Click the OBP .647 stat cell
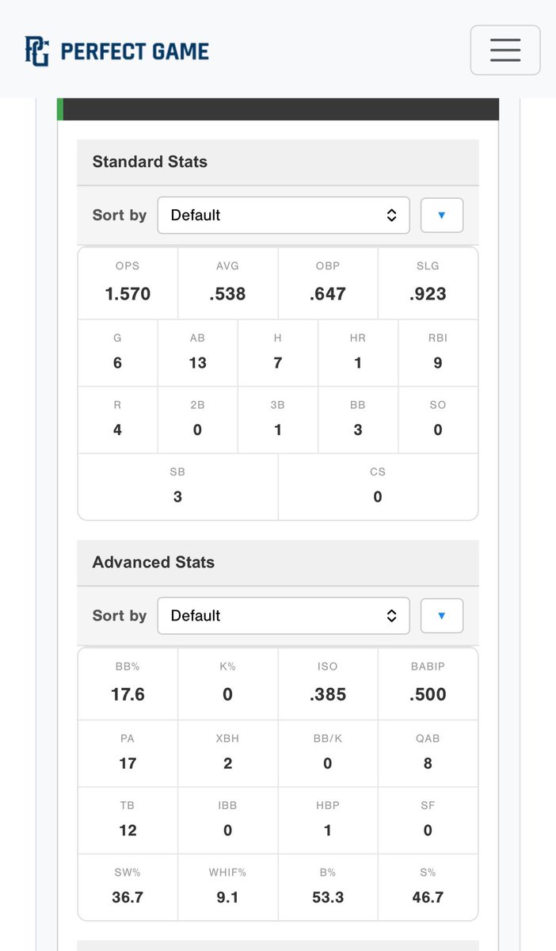Viewport: 556px width, 951px height. pos(328,283)
